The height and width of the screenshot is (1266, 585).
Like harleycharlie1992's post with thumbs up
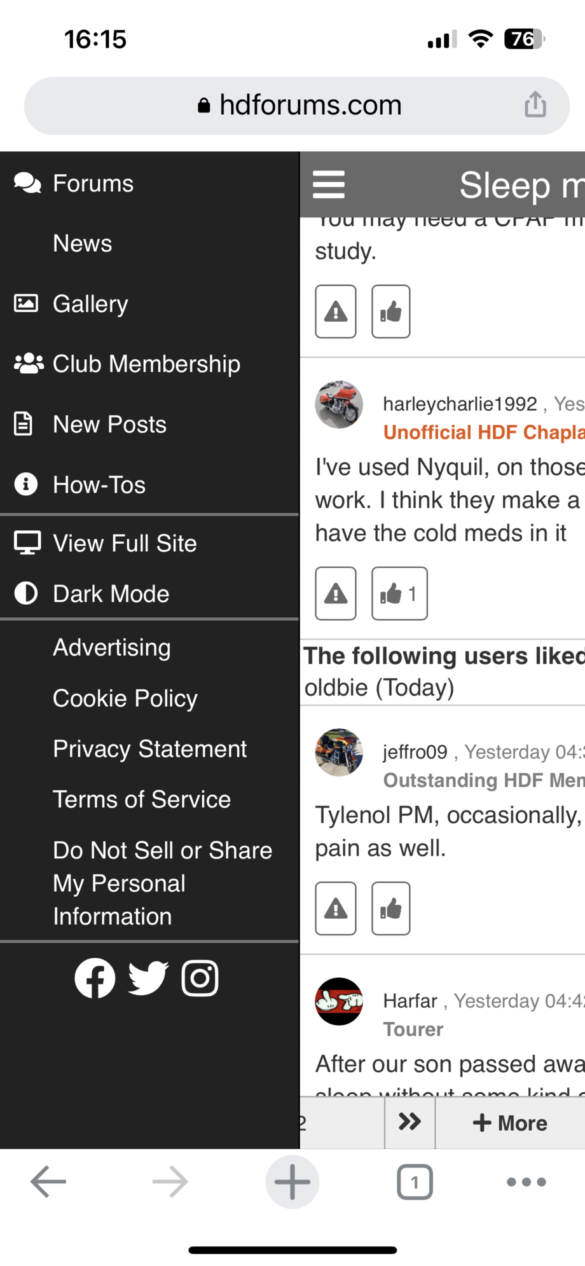tap(399, 593)
